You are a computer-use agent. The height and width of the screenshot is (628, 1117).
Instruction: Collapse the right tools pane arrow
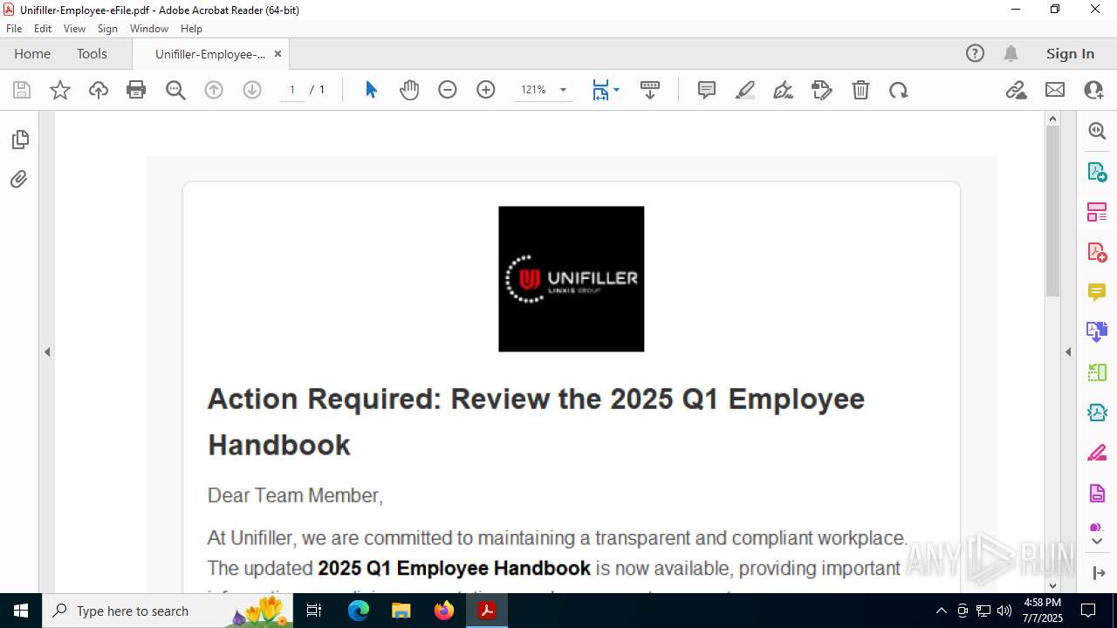(1068, 352)
